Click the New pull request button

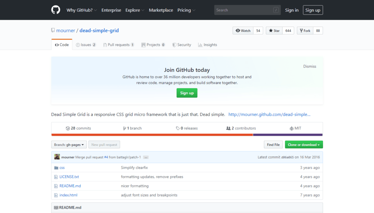click(104, 145)
